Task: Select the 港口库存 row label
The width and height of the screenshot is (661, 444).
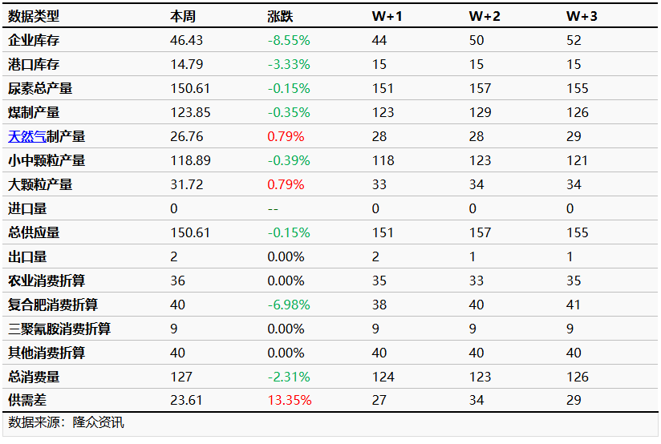Action: pos(34,64)
